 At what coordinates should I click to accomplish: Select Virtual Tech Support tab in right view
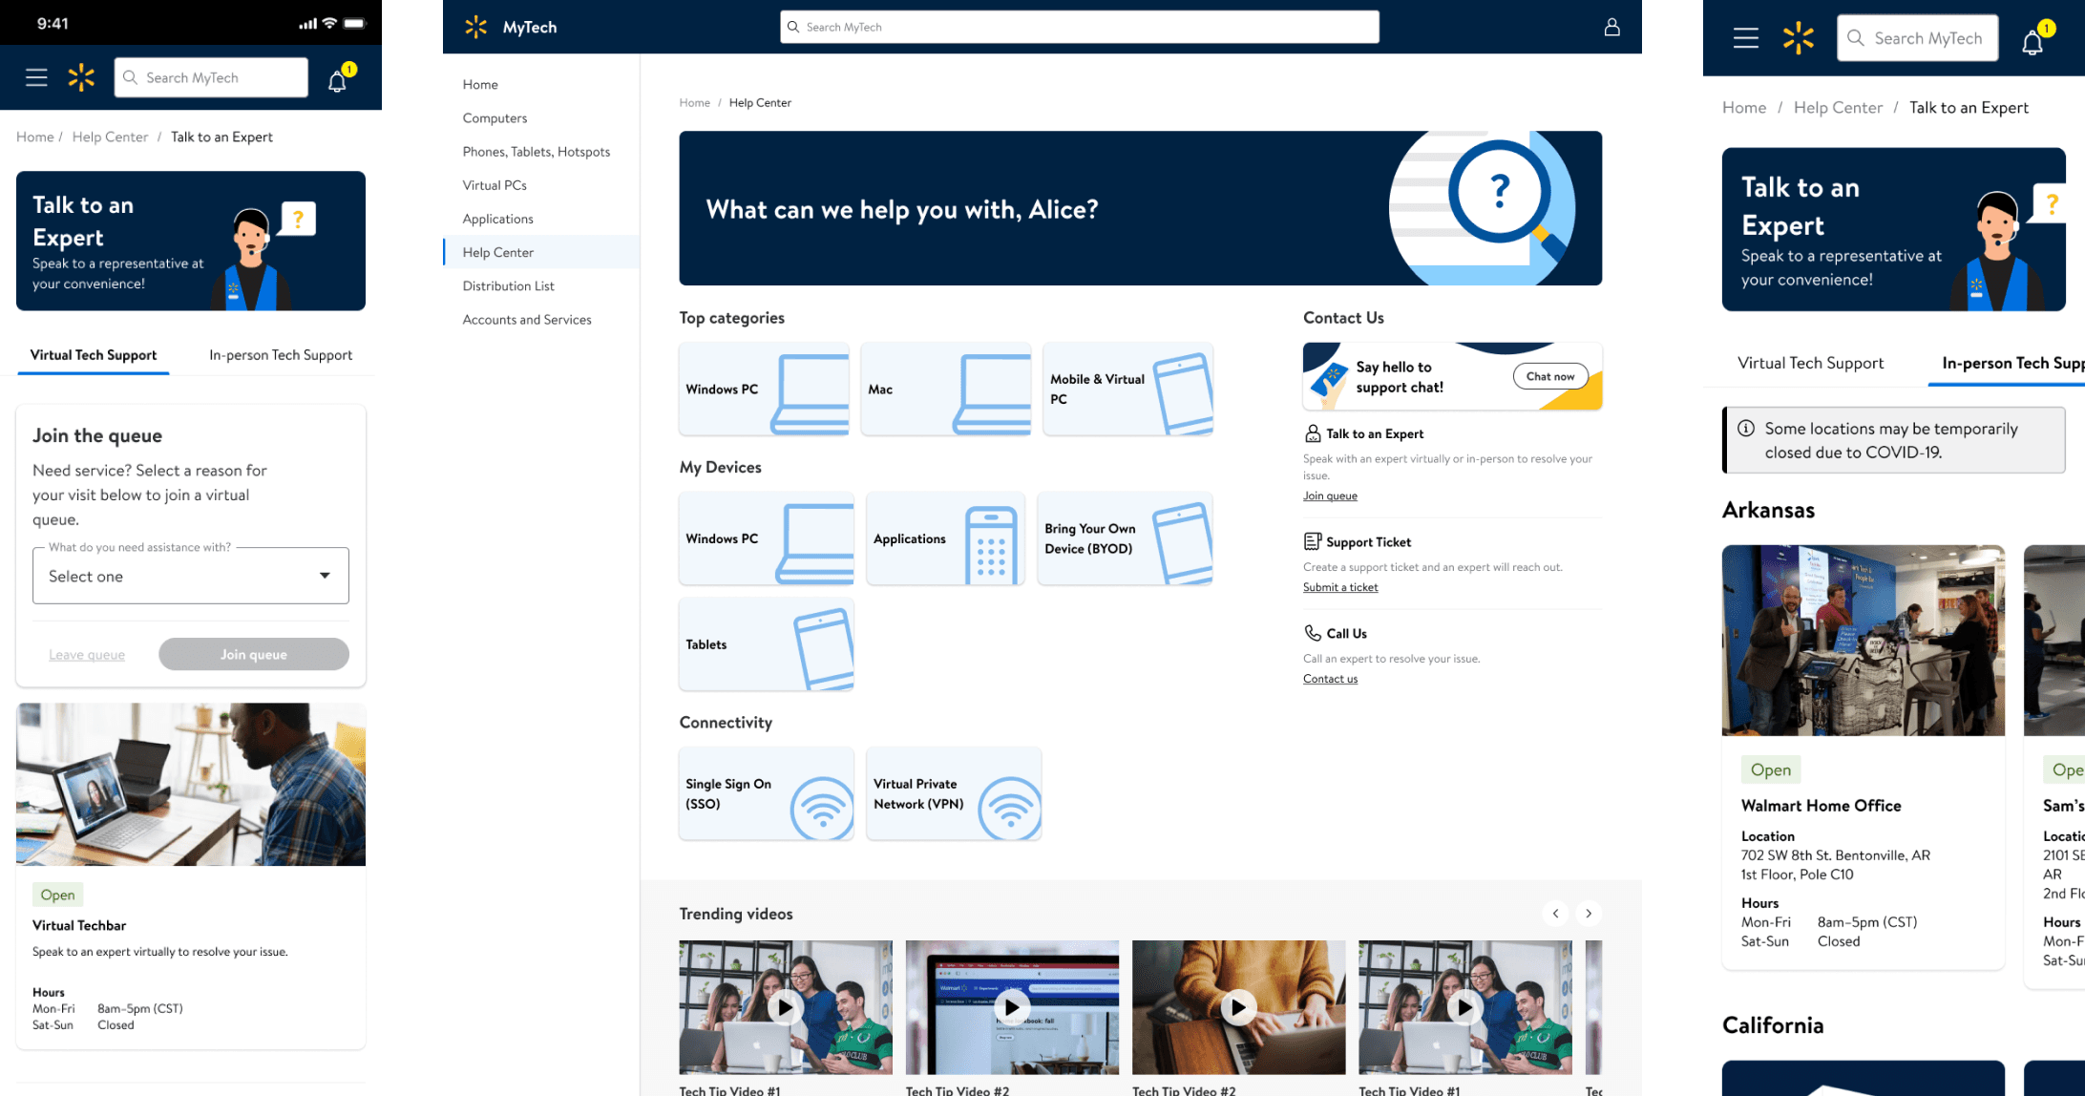1810,363
